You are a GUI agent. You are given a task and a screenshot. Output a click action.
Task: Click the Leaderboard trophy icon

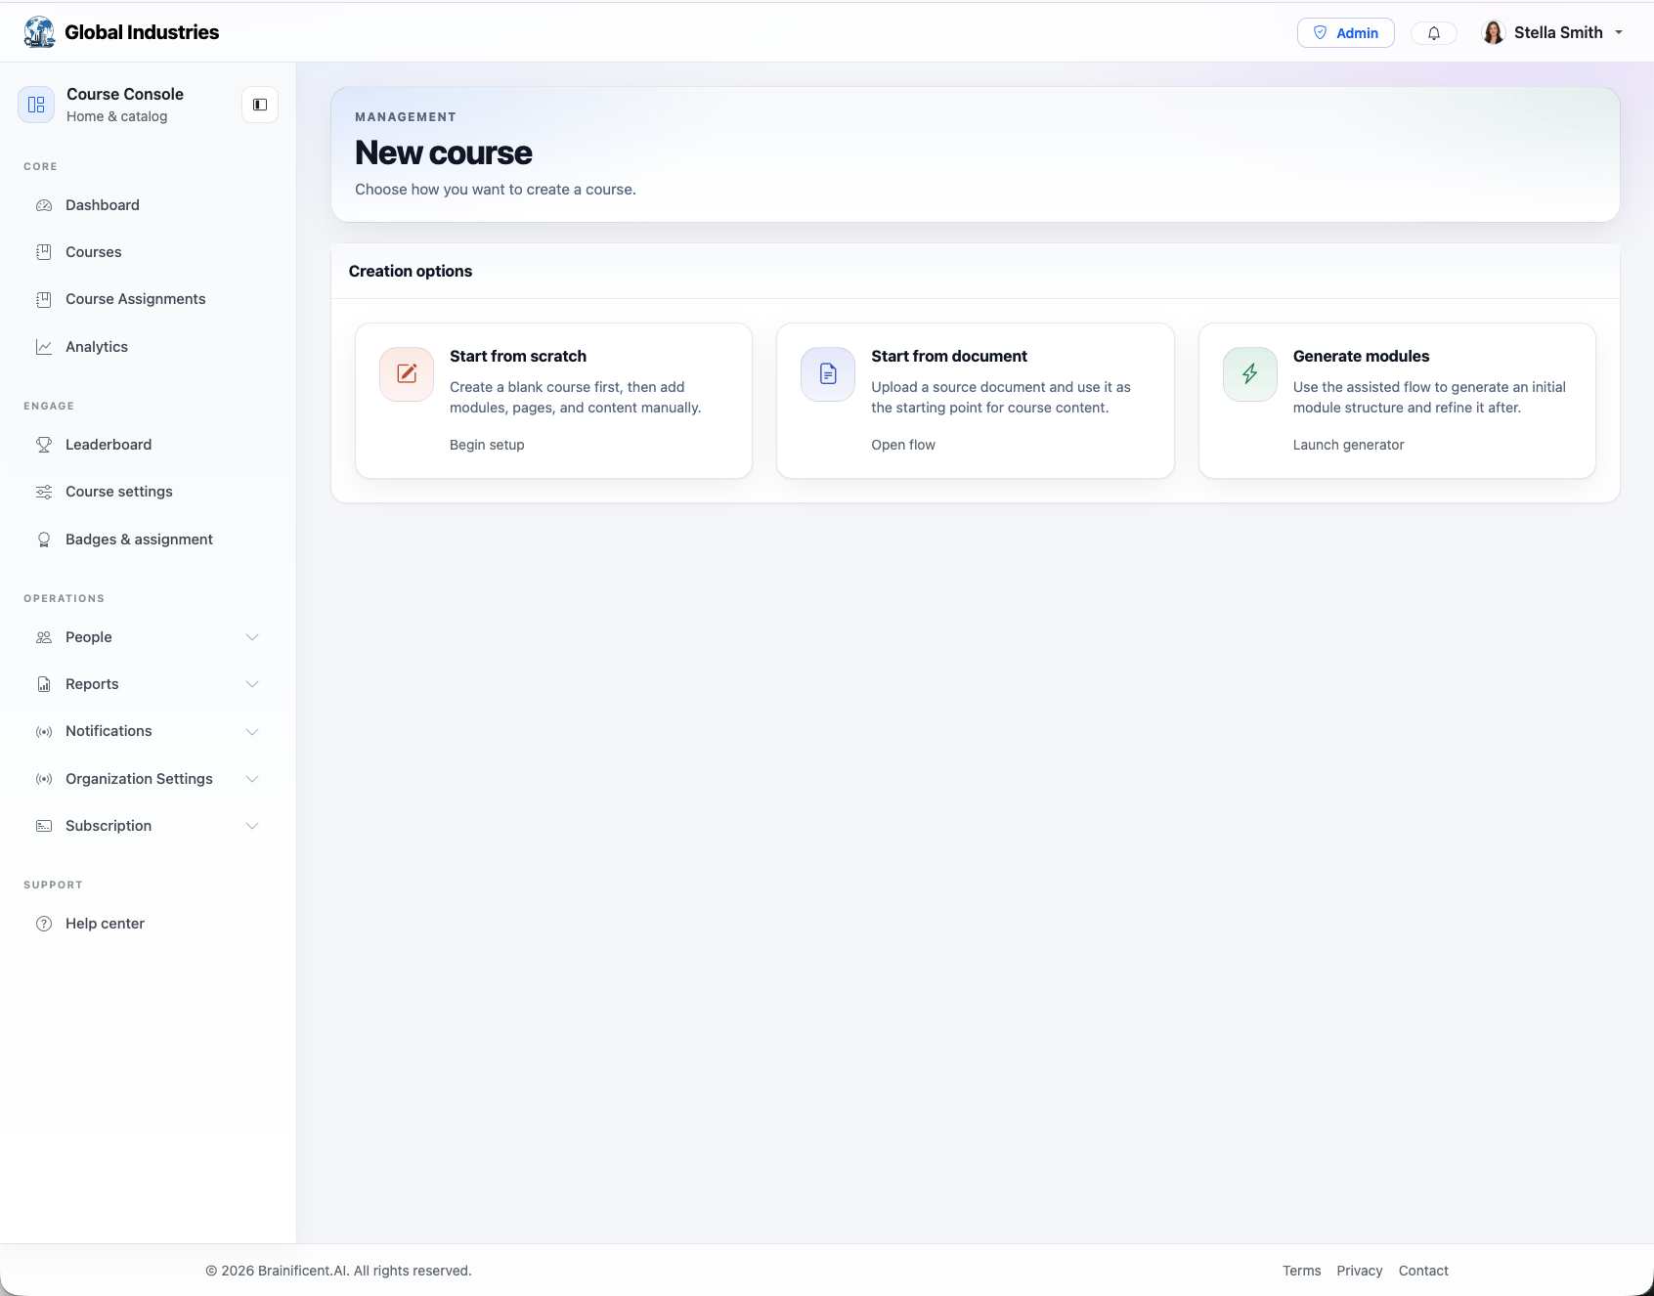pyautogui.click(x=44, y=445)
